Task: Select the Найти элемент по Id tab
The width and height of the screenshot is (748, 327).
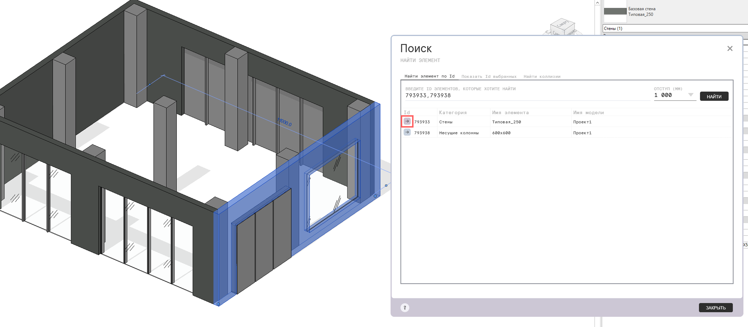Action: [429, 76]
